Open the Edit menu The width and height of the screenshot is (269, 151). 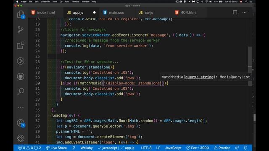tap(37, 2)
